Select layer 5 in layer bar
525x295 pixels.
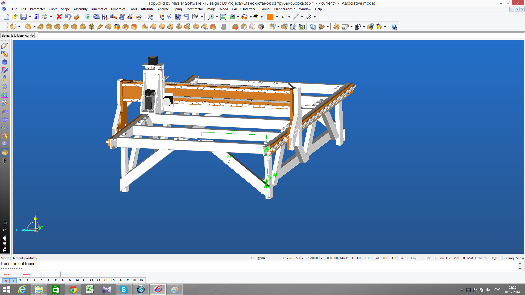click(41, 281)
